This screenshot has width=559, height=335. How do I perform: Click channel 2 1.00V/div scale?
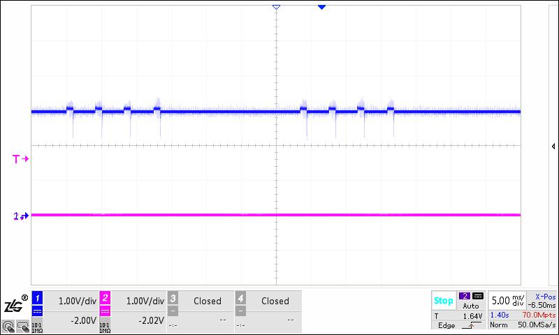[x=145, y=301]
